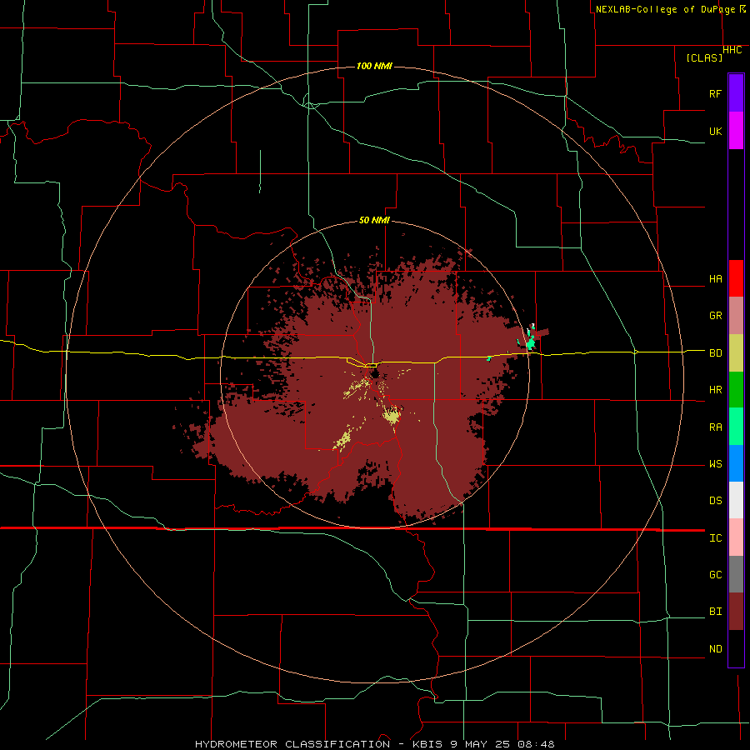Click the 100 NMI range ring label
The image size is (750, 750).
coord(374,66)
